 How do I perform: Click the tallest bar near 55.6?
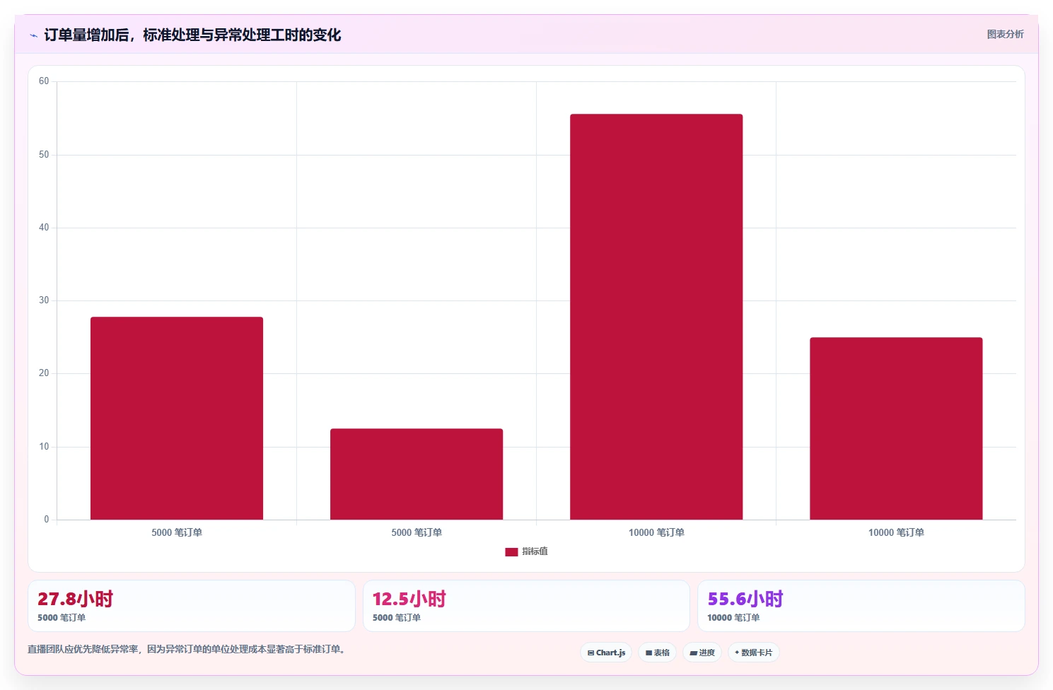656,317
